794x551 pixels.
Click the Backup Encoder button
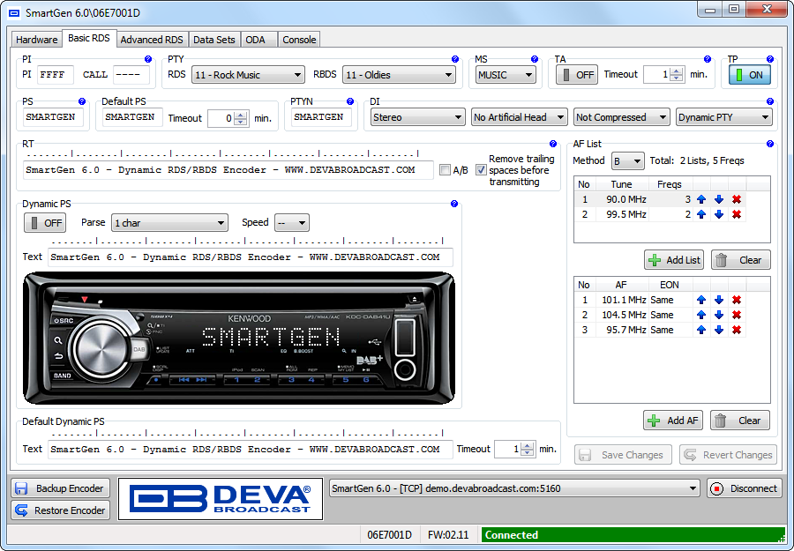click(x=60, y=488)
